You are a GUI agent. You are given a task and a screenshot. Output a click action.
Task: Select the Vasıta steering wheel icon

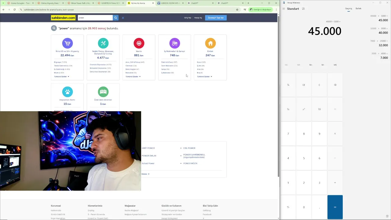pos(139,43)
